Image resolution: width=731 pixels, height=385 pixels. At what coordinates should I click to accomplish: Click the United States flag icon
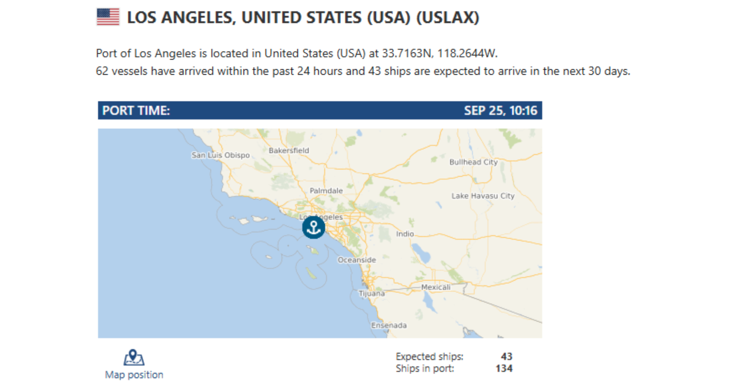[108, 17]
